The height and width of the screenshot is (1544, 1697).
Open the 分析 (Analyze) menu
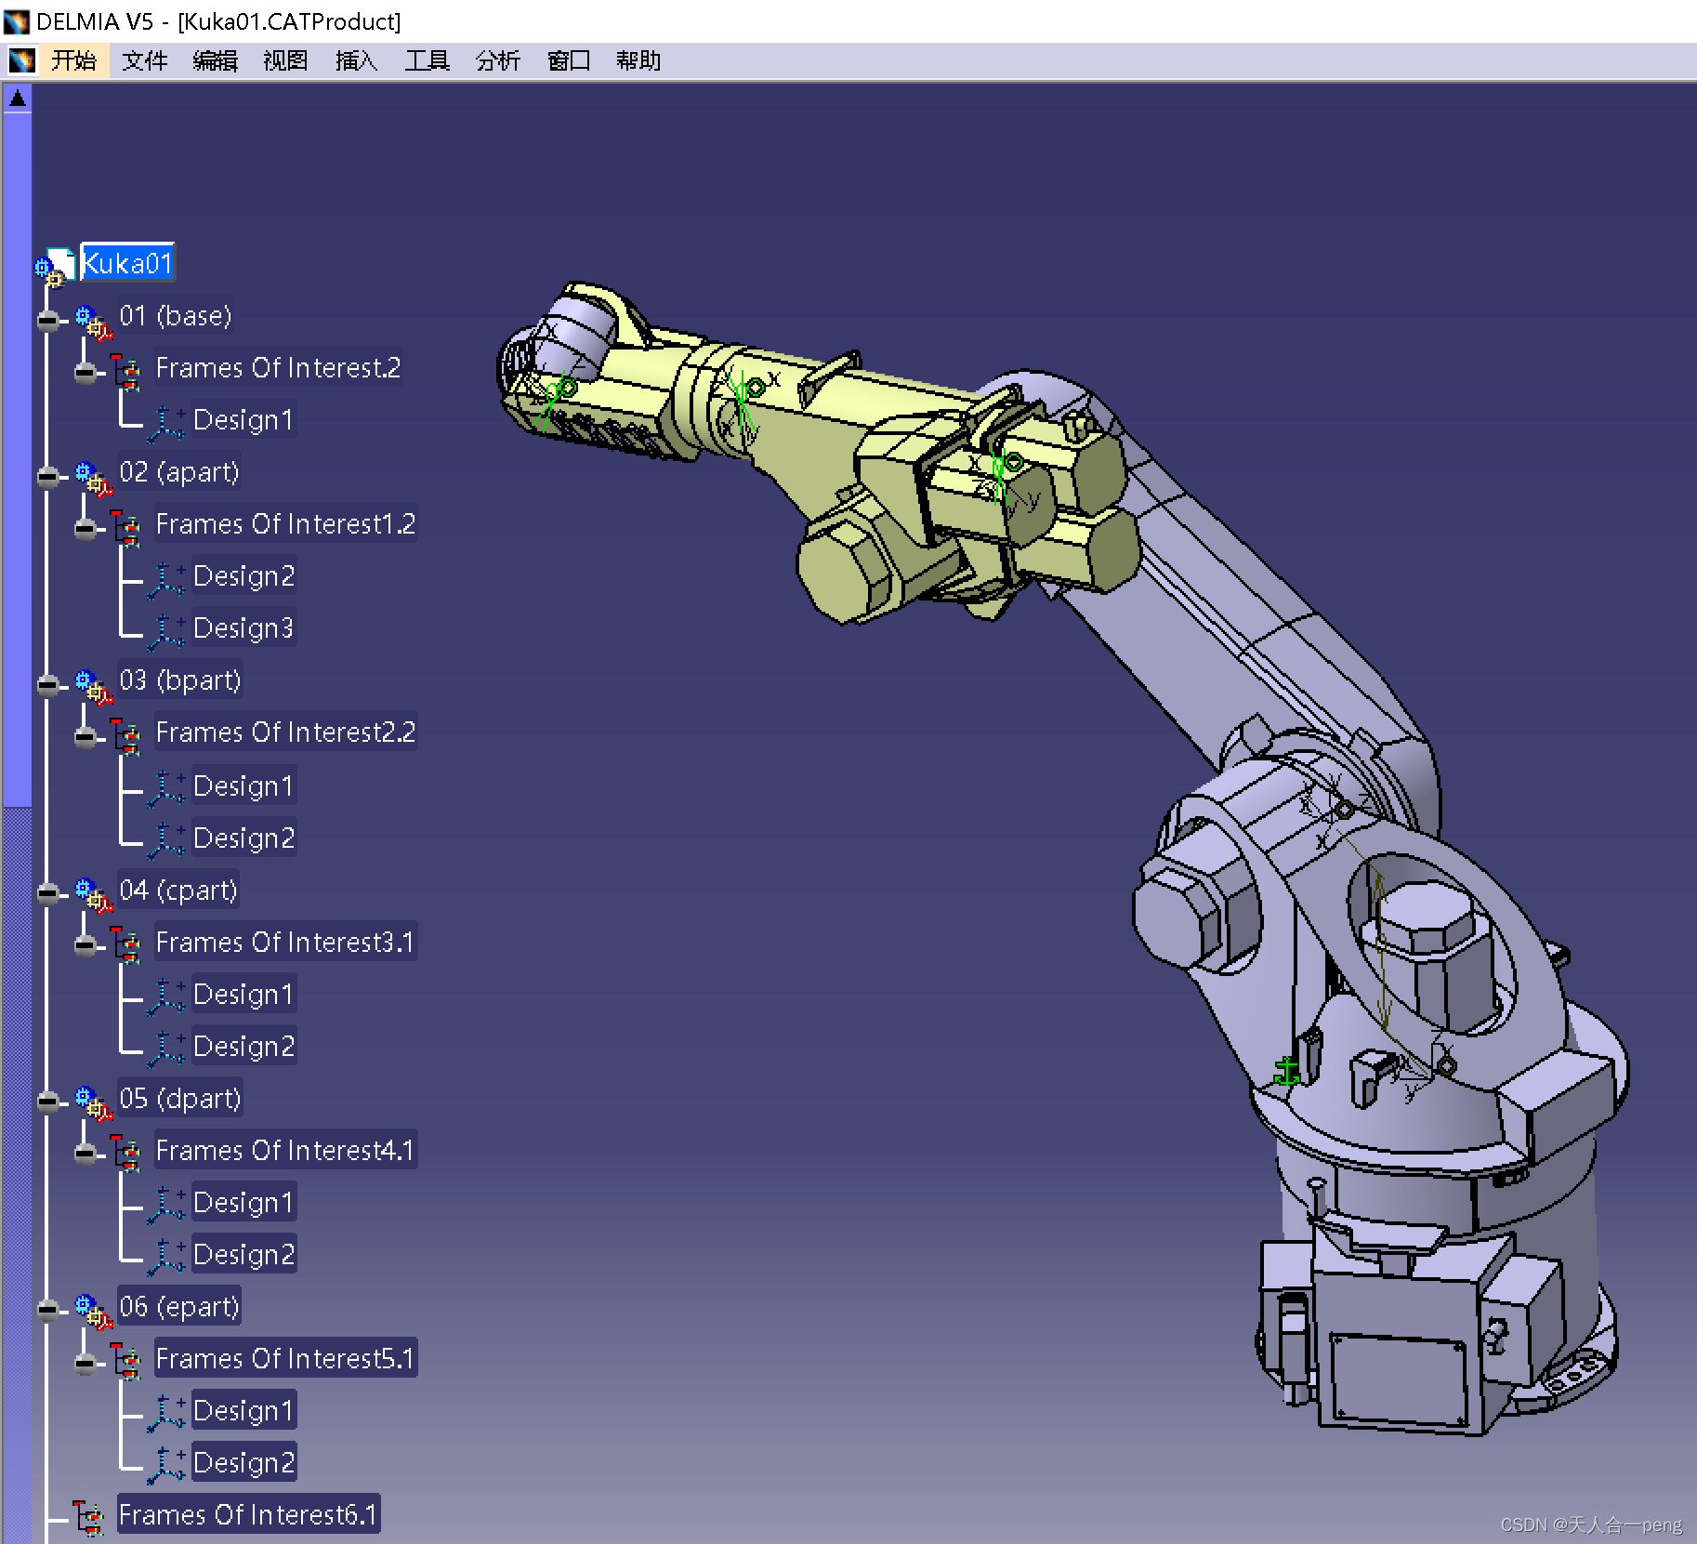click(497, 61)
